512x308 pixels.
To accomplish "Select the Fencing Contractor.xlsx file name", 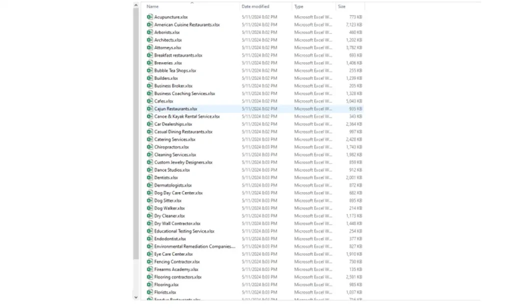I will pyautogui.click(x=176, y=261).
